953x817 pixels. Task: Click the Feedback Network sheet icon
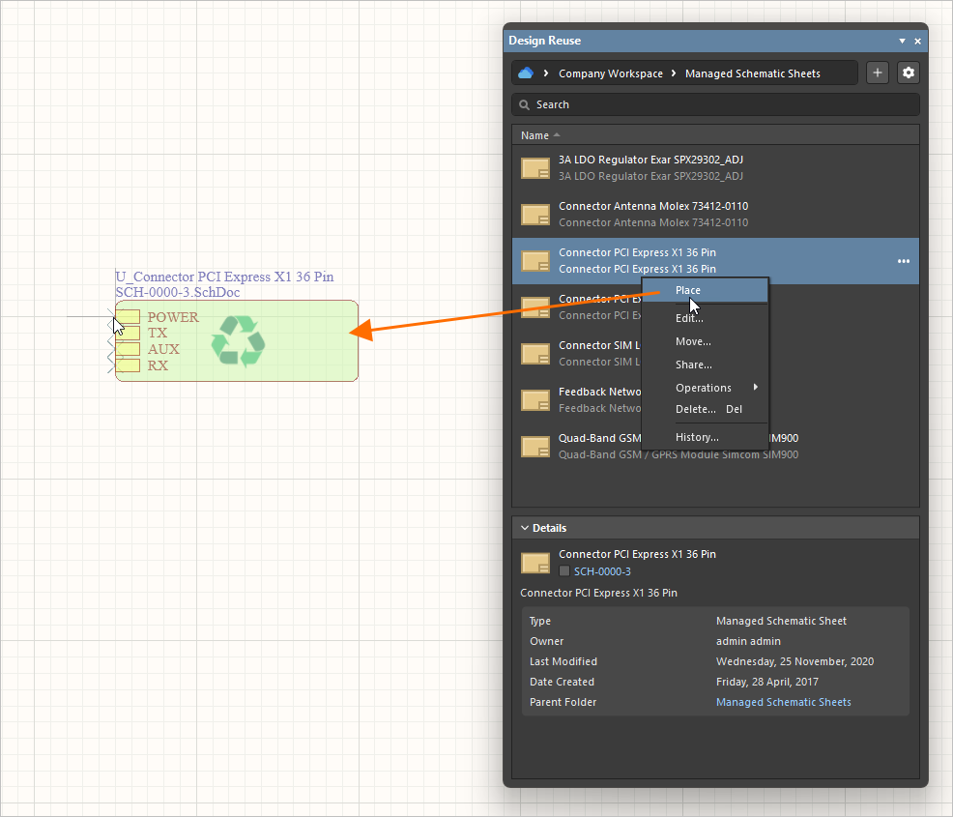coord(535,400)
